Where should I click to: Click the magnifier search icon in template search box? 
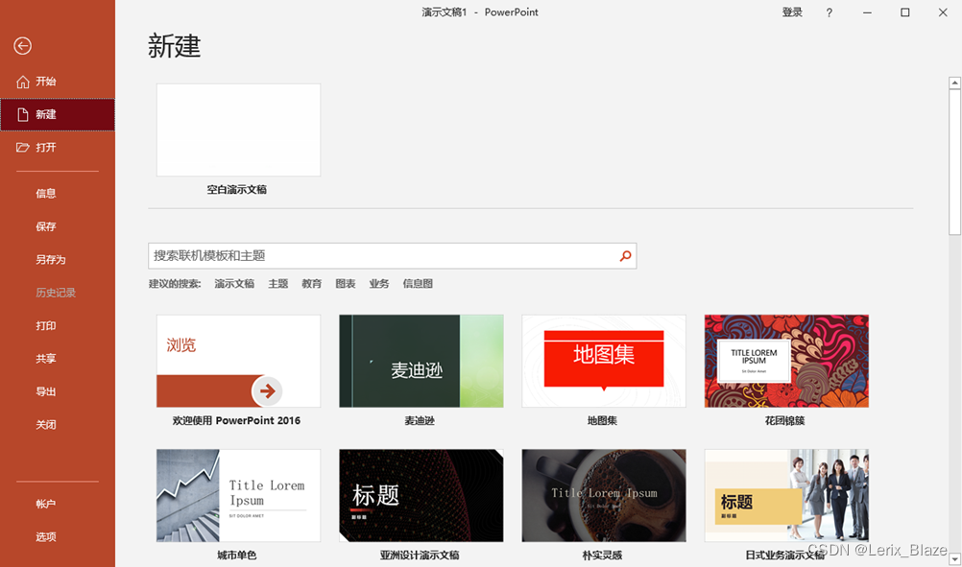point(625,255)
